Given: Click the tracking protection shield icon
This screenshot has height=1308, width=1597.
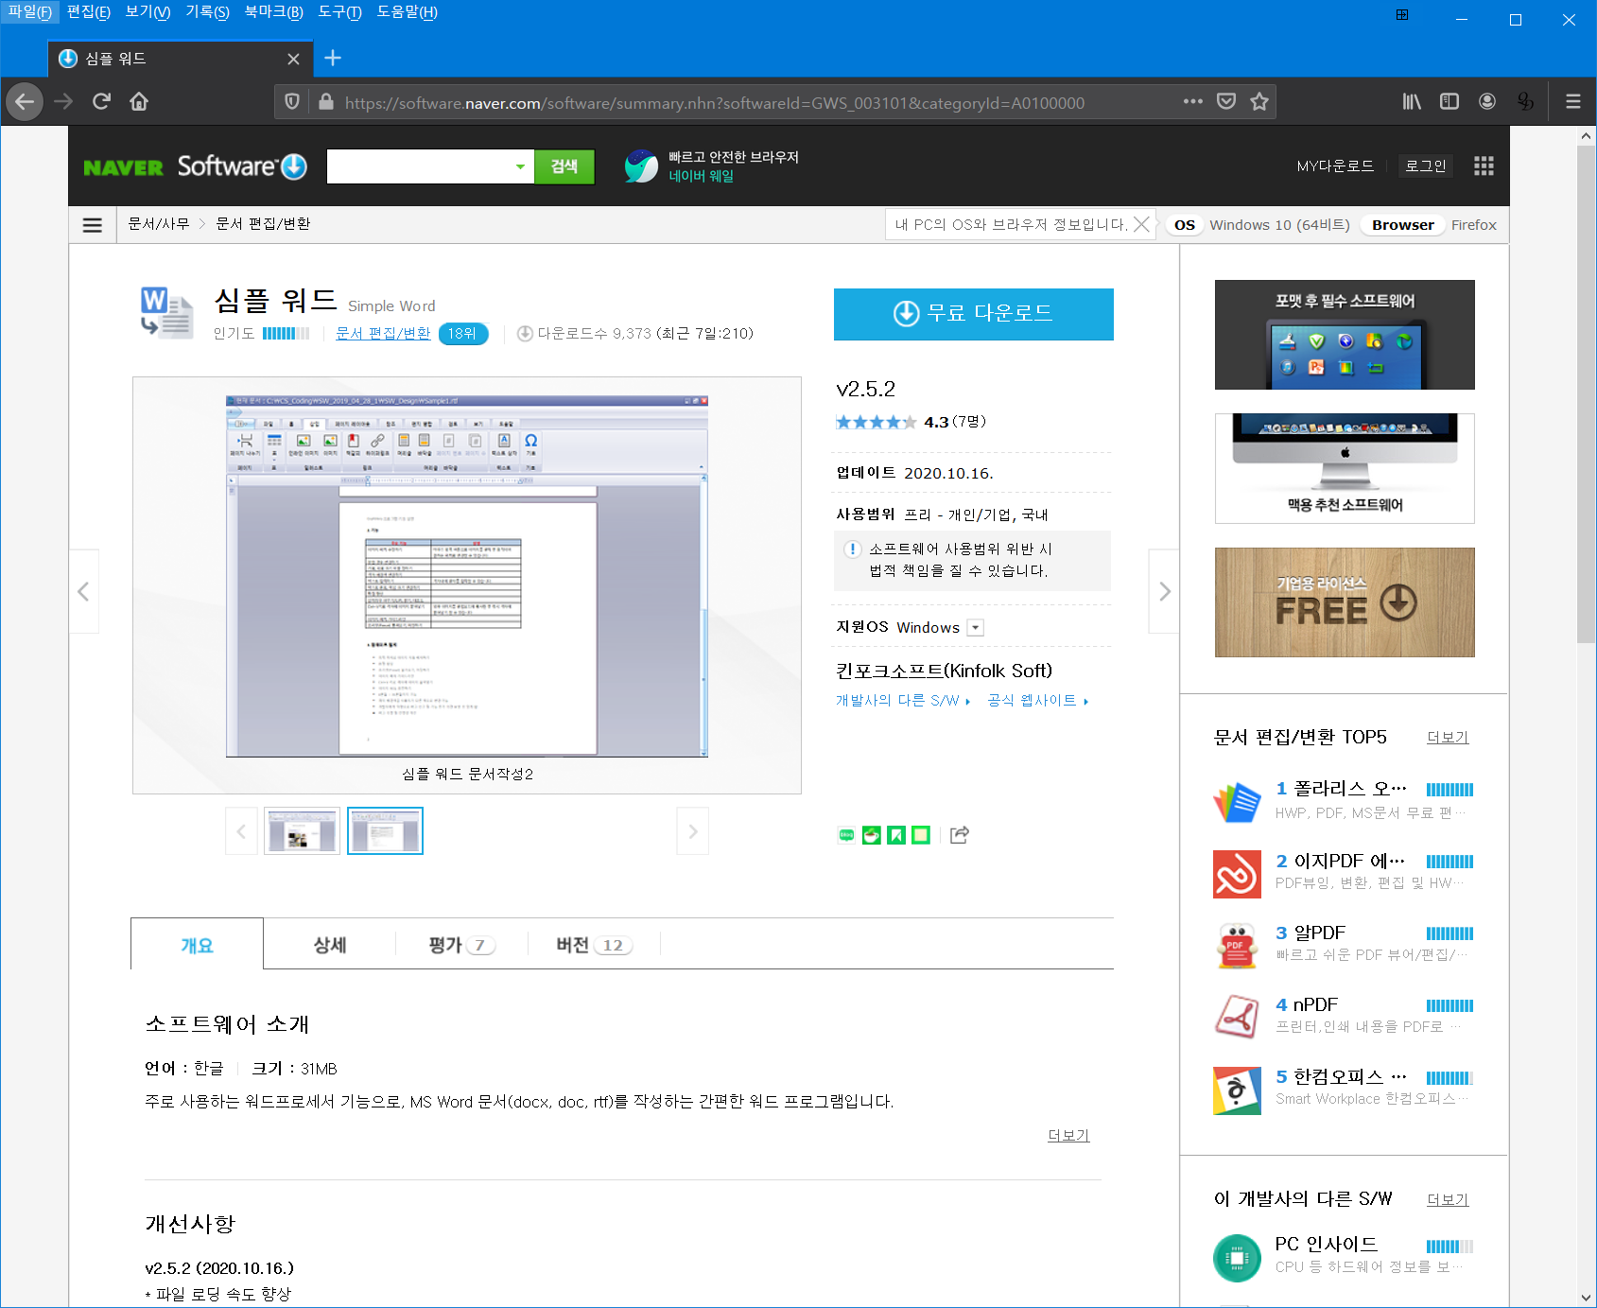Looking at the screenshot, I should (x=292, y=102).
